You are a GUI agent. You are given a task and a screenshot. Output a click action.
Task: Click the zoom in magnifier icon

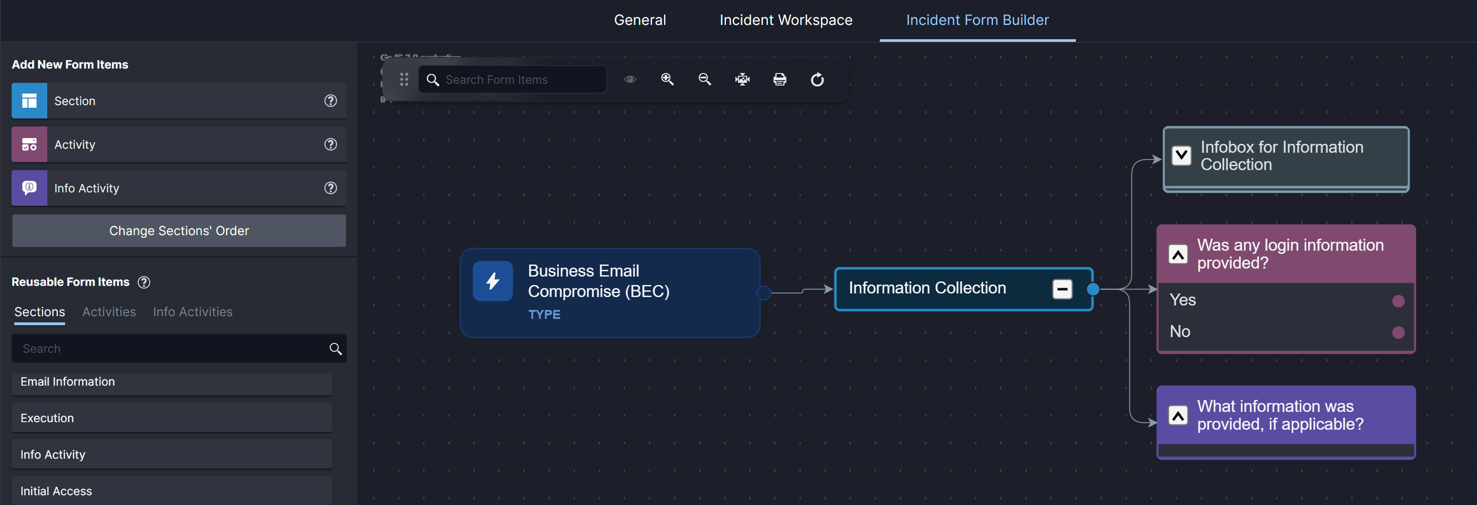tap(667, 79)
